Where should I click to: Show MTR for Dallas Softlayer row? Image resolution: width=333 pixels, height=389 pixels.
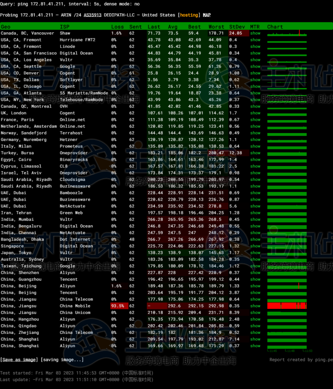(x=255, y=80)
